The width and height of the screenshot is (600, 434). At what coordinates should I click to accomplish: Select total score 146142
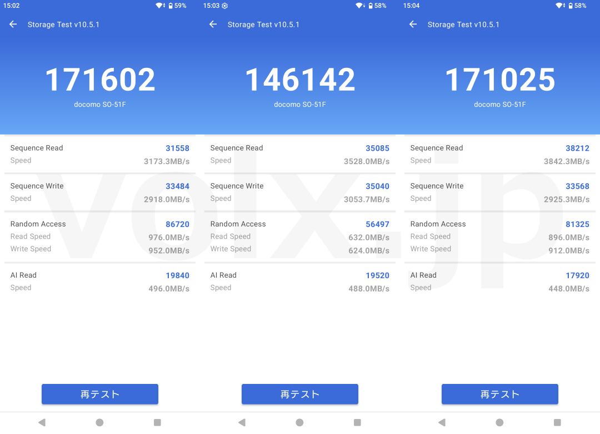[300, 80]
